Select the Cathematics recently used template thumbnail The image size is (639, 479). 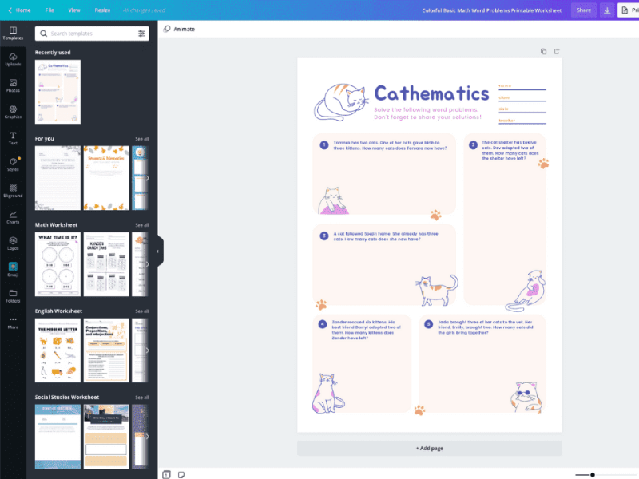(57, 92)
